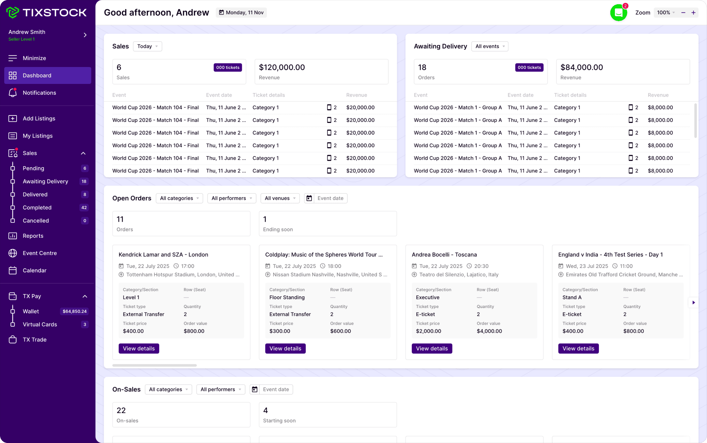Click the Event Centre globe icon
The width and height of the screenshot is (707, 443).
pos(13,253)
